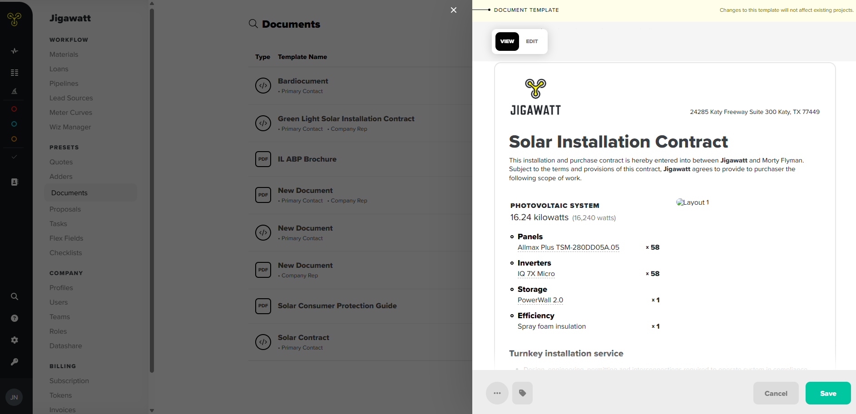The height and width of the screenshot is (414, 856).
Task: Click the PDF icon beside New Document Company Rep only
Action: (x=263, y=270)
